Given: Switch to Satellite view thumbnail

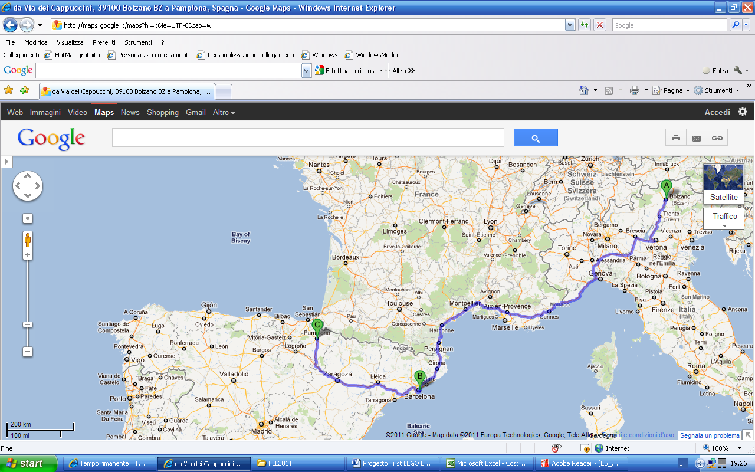Looking at the screenshot, I should (x=724, y=183).
